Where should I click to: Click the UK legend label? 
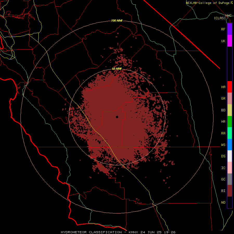[x=223, y=41]
